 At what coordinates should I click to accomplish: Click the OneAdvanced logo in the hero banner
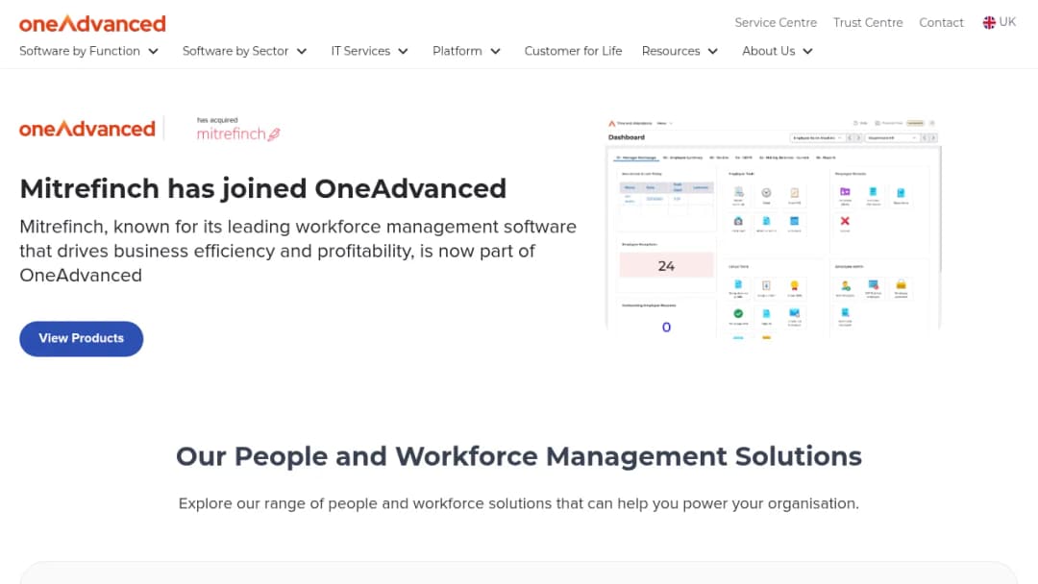(87, 129)
